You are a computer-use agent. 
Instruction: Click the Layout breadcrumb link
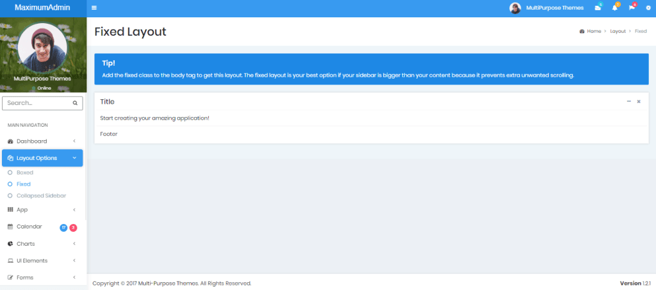[618, 31]
